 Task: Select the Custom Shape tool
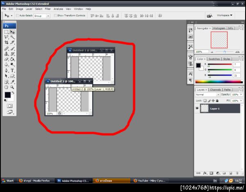(12, 76)
